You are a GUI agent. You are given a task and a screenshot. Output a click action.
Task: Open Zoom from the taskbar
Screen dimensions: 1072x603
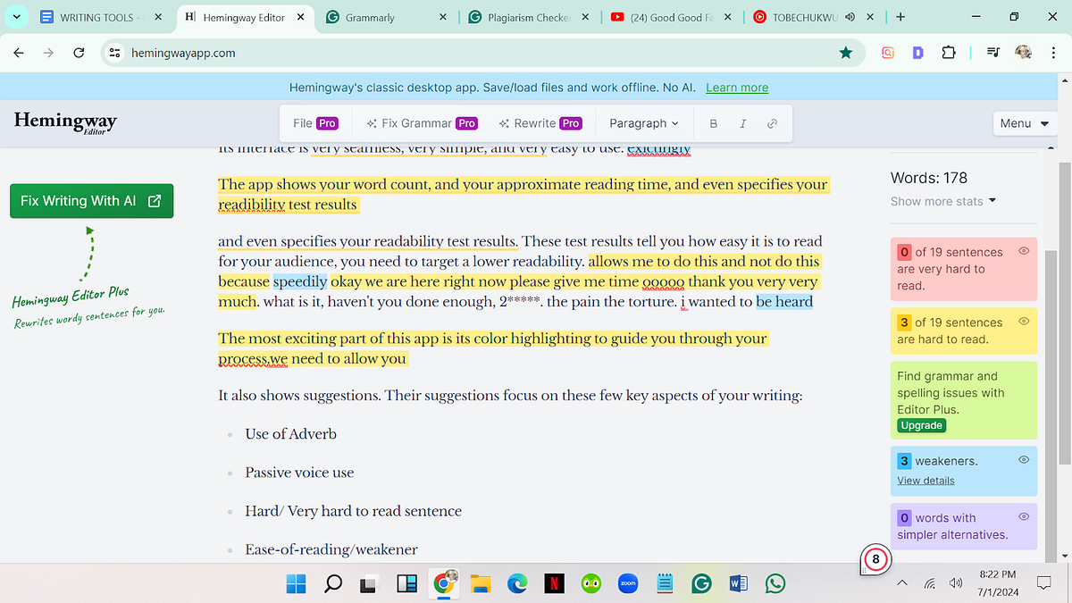pos(627,584)
